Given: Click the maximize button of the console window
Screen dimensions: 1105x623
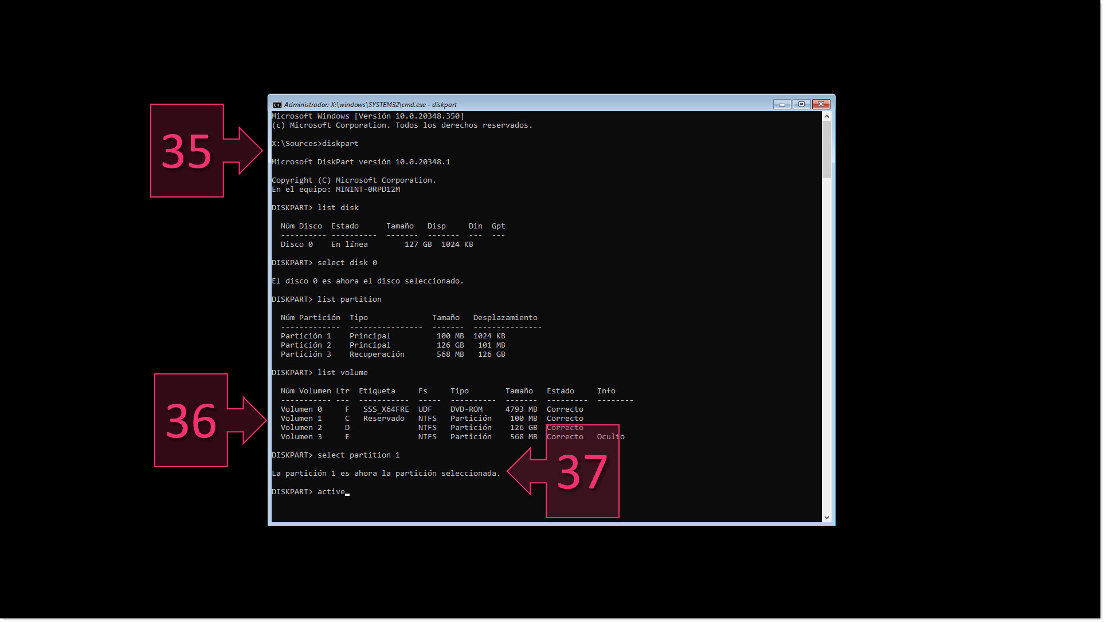Looking at the screenshot, I should tap(801, 104).
